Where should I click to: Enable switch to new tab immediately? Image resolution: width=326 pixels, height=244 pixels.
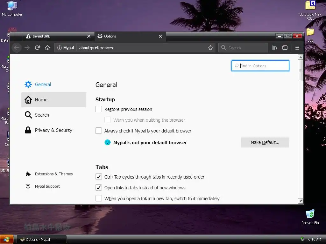[99, 198]
